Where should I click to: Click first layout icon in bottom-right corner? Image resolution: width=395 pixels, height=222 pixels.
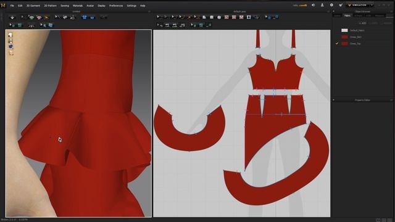tap(378, 220)
